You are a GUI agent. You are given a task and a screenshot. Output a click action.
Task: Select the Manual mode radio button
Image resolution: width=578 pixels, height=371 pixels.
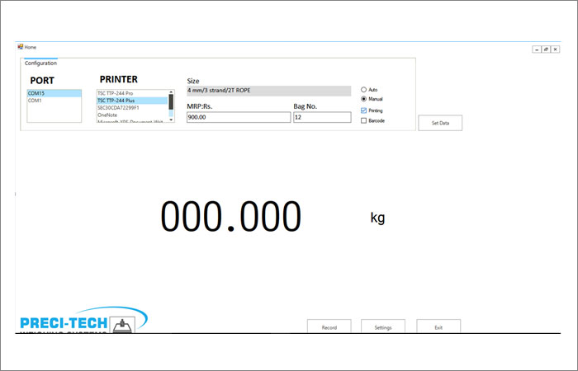point(364,99)
